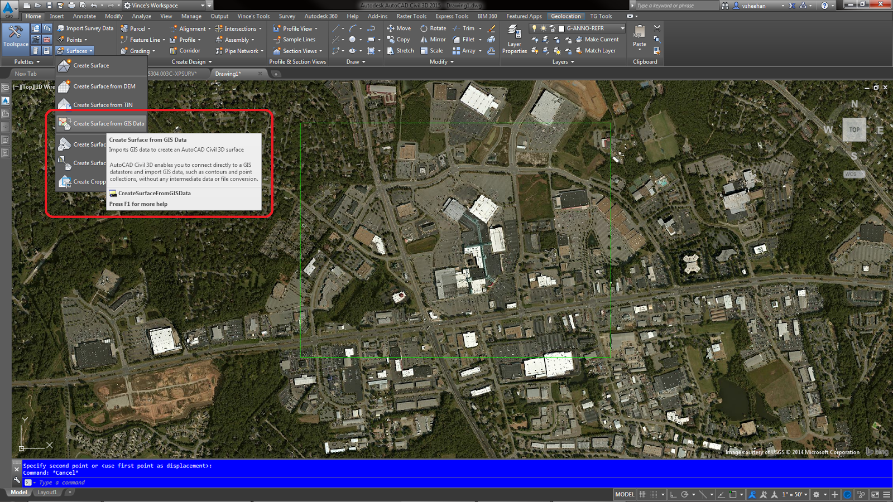Open the Layer Properties manager
893x502 pixels.
click(513, 39)
